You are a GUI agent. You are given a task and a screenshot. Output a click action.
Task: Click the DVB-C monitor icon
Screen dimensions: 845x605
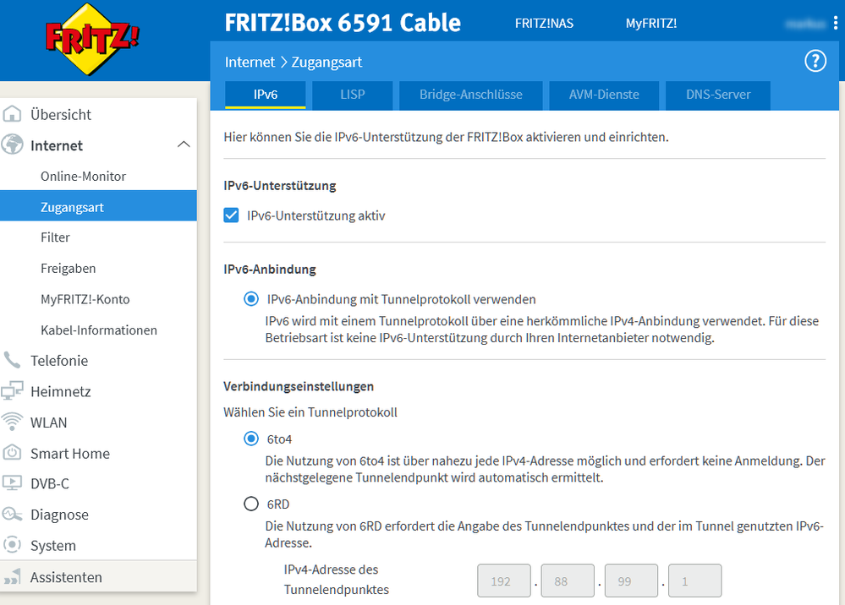point(12,482)
